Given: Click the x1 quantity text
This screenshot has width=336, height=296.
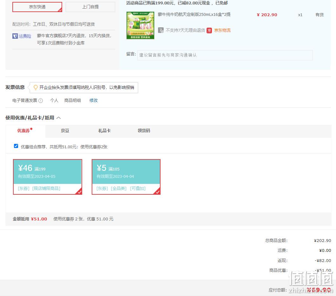Looking at the screenshot, I should (300, 15).
